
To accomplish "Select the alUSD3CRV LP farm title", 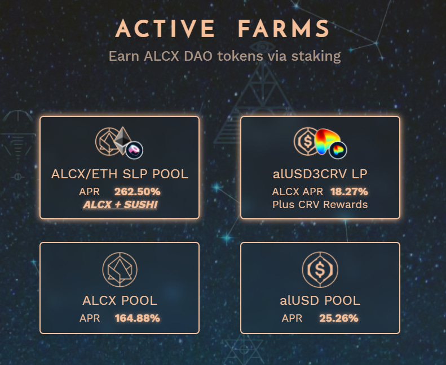I will [x=320, y=174].
